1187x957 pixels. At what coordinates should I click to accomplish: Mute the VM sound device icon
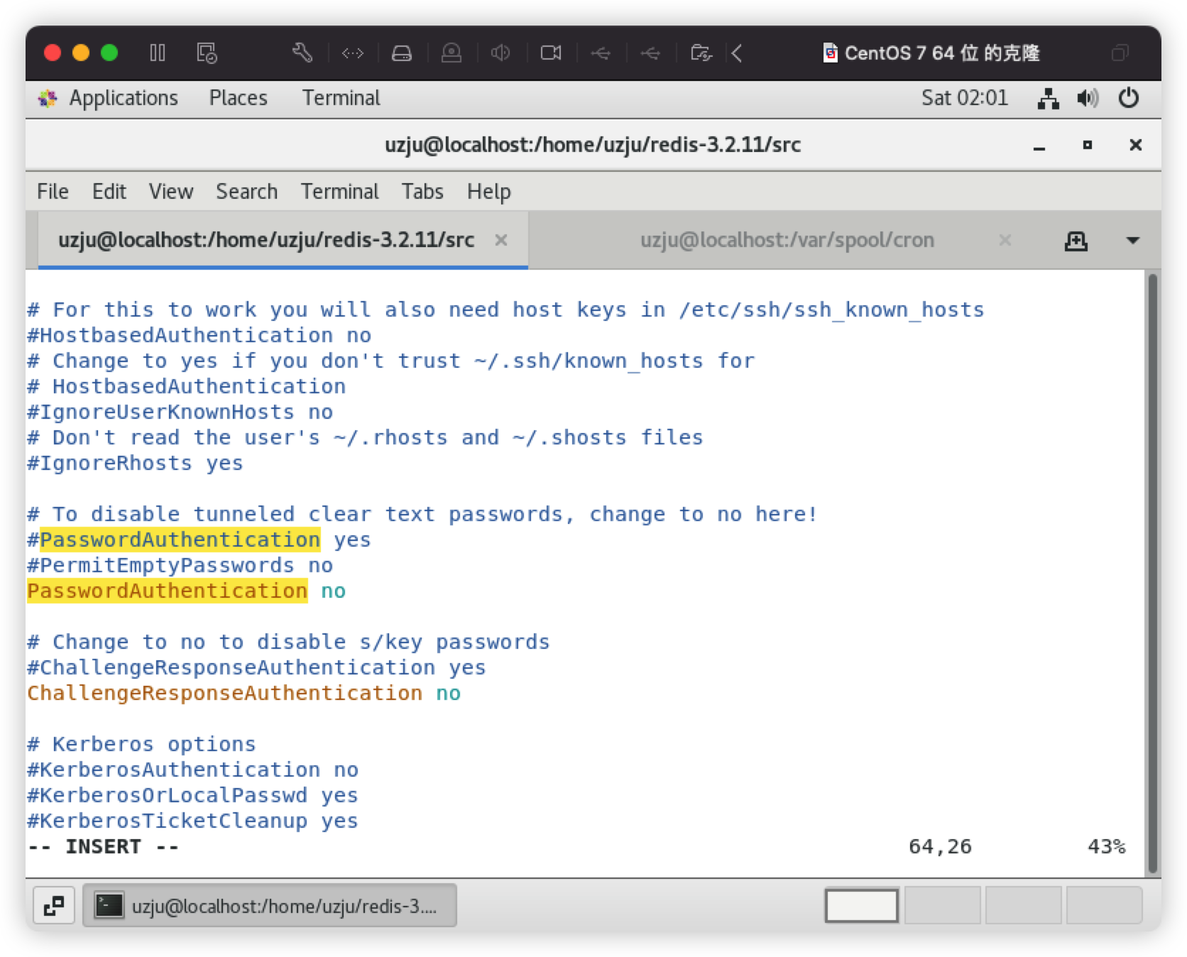(500, 53)
